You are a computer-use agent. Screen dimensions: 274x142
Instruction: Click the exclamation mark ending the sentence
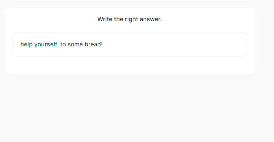click(x=102, y=44)
